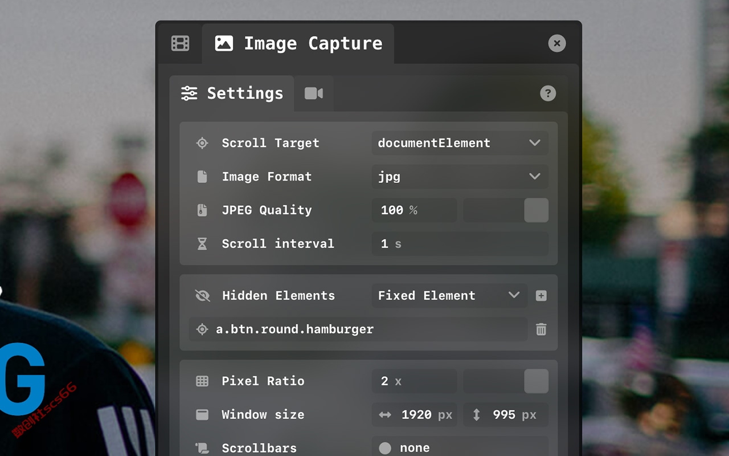The width and height of the screenshot is (729, 456).
Task: Edit the a.btn.round.hamburger selector field
Action: (x=358, y=329)
